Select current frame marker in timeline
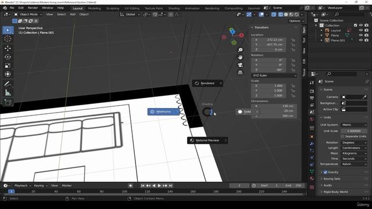 [x=11, y=192]
